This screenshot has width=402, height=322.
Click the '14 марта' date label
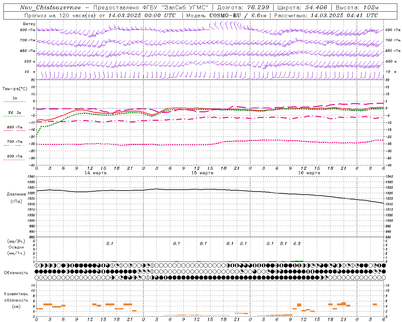pyautogui.click(x=96, y=173)
